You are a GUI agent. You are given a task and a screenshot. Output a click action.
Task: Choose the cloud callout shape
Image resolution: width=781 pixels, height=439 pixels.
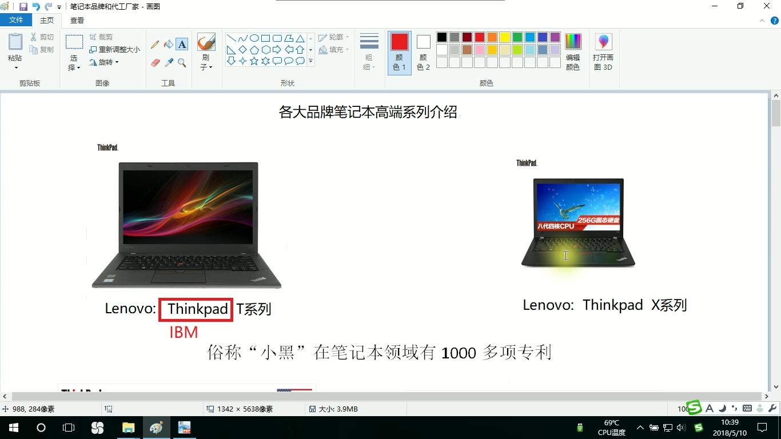300,61
